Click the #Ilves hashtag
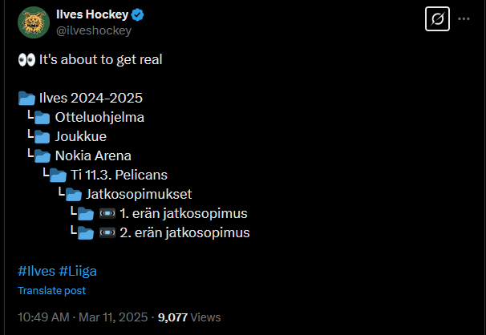This screenshot has height=335, width=486. [37, 271]
